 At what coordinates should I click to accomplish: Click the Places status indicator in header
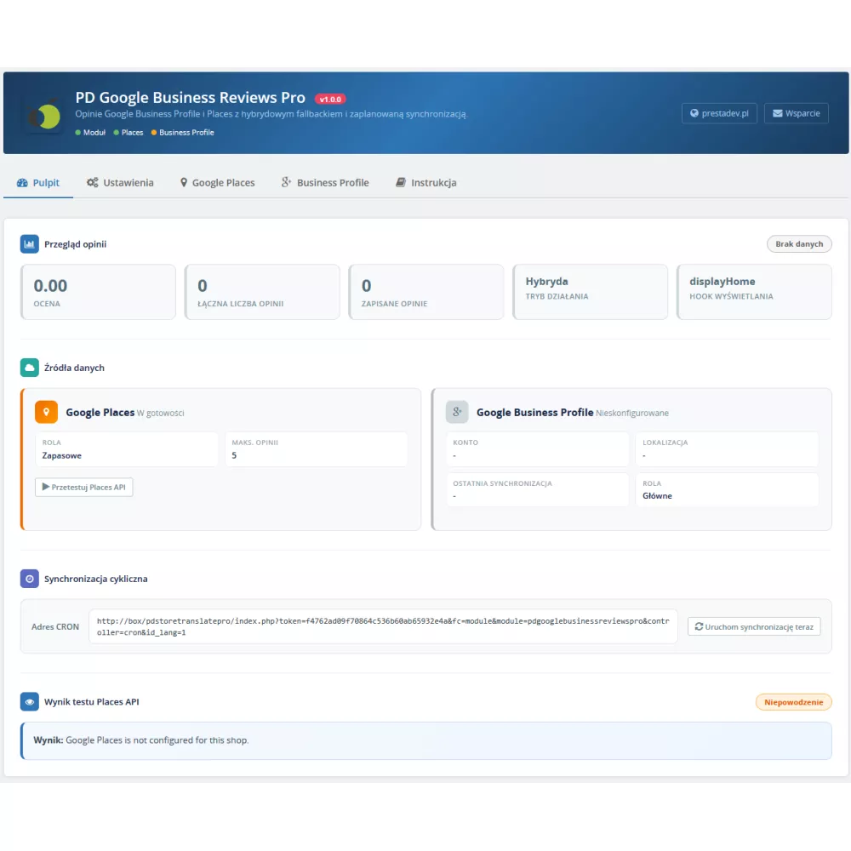point(129,133)
